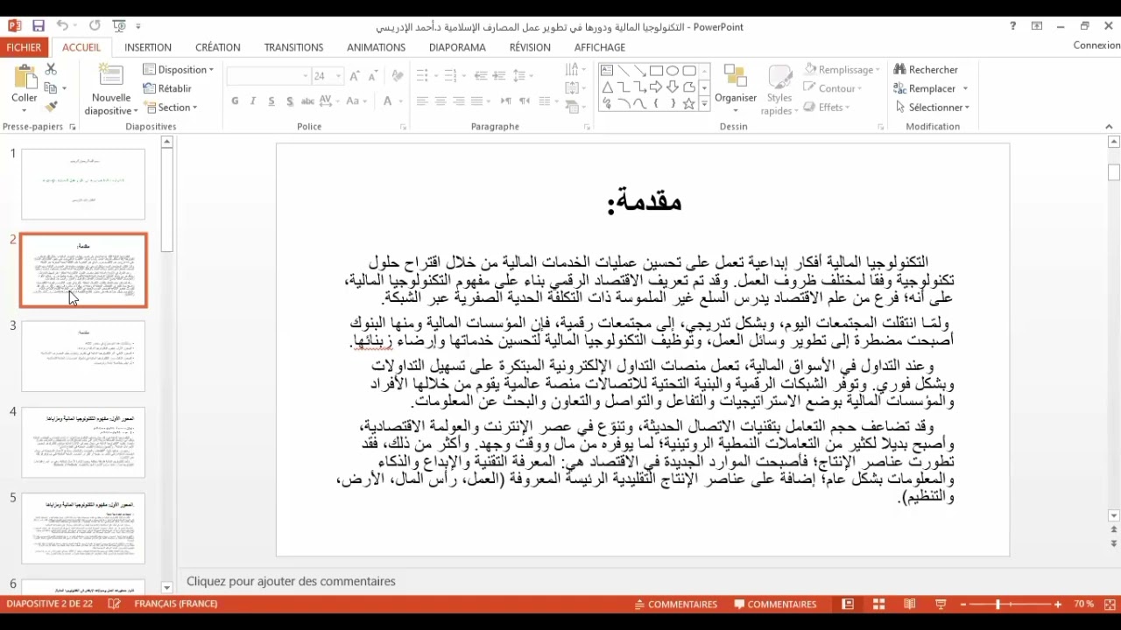Toggle underline S formatting
The image size is (1121, 630).
(271, 101)
